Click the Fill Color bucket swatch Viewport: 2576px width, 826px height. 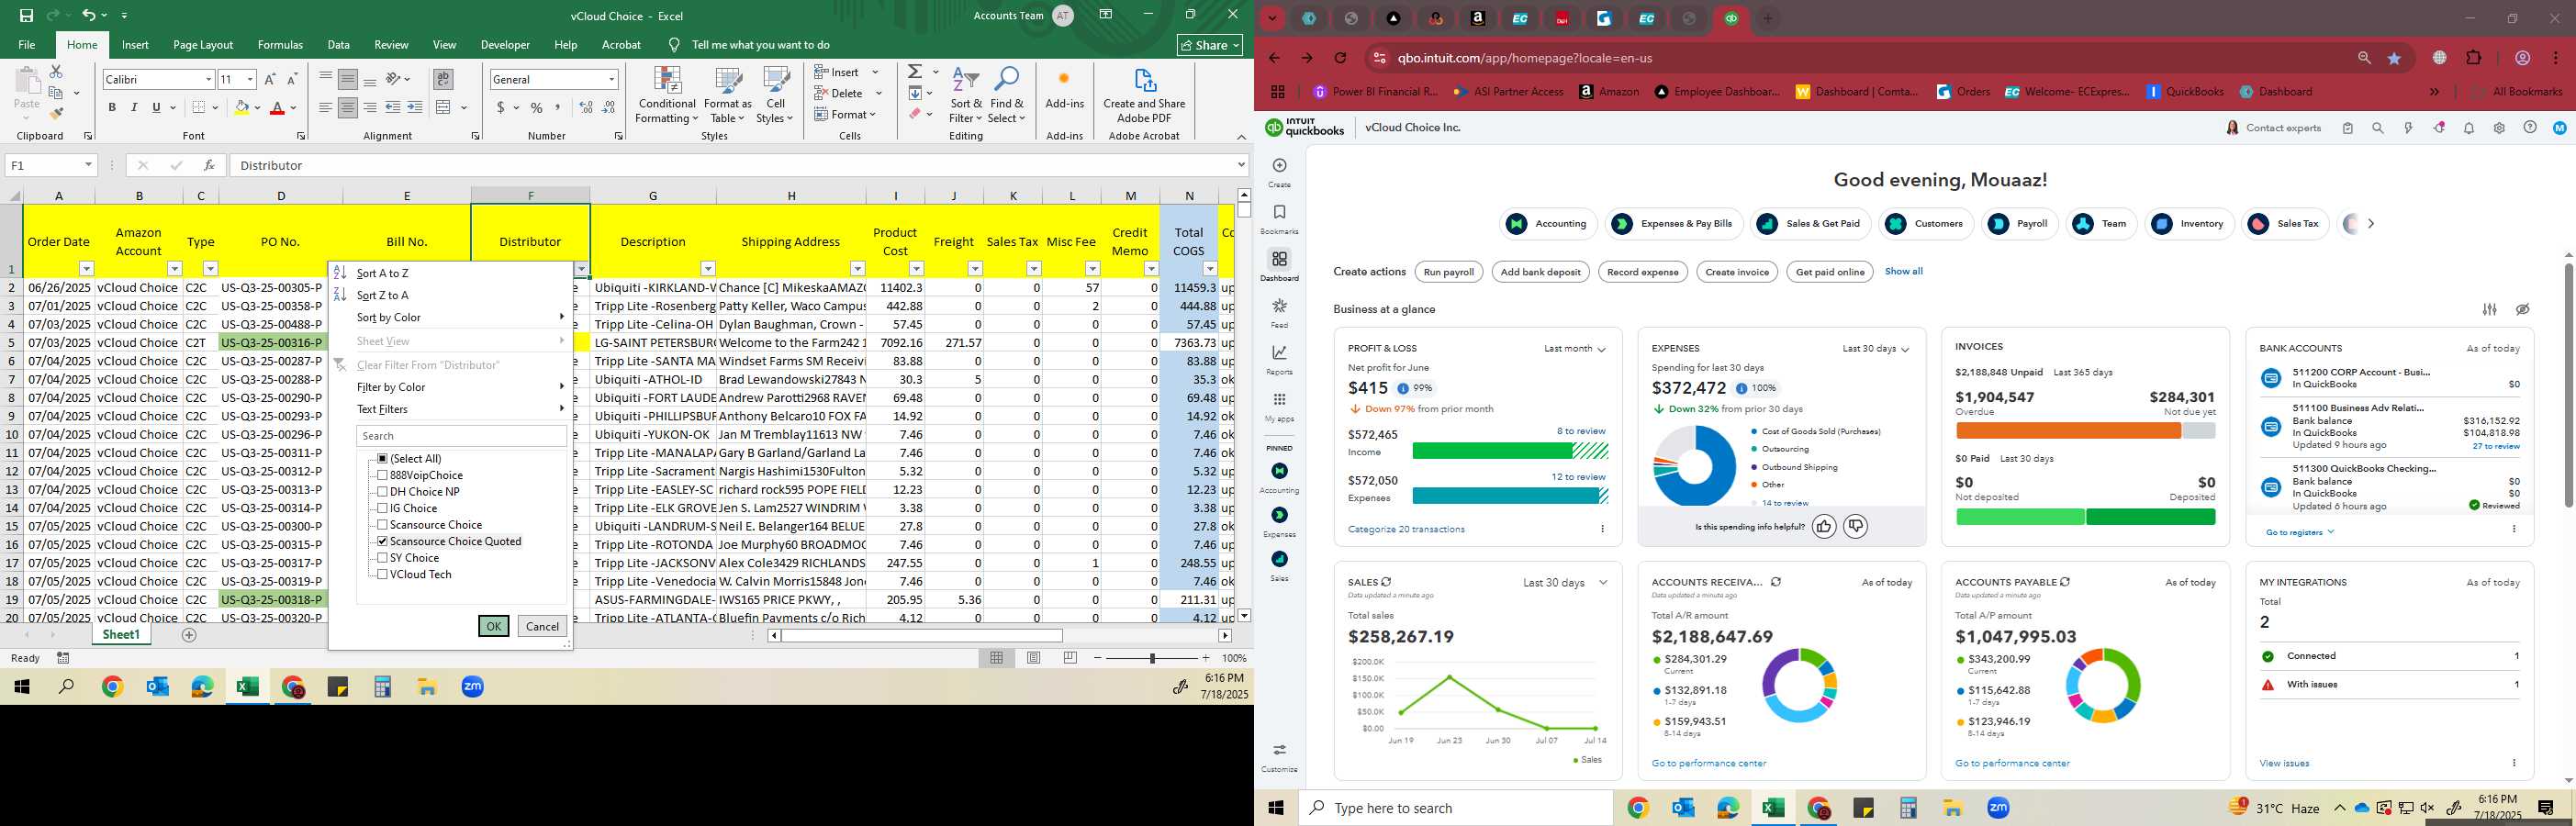[241, 107]
